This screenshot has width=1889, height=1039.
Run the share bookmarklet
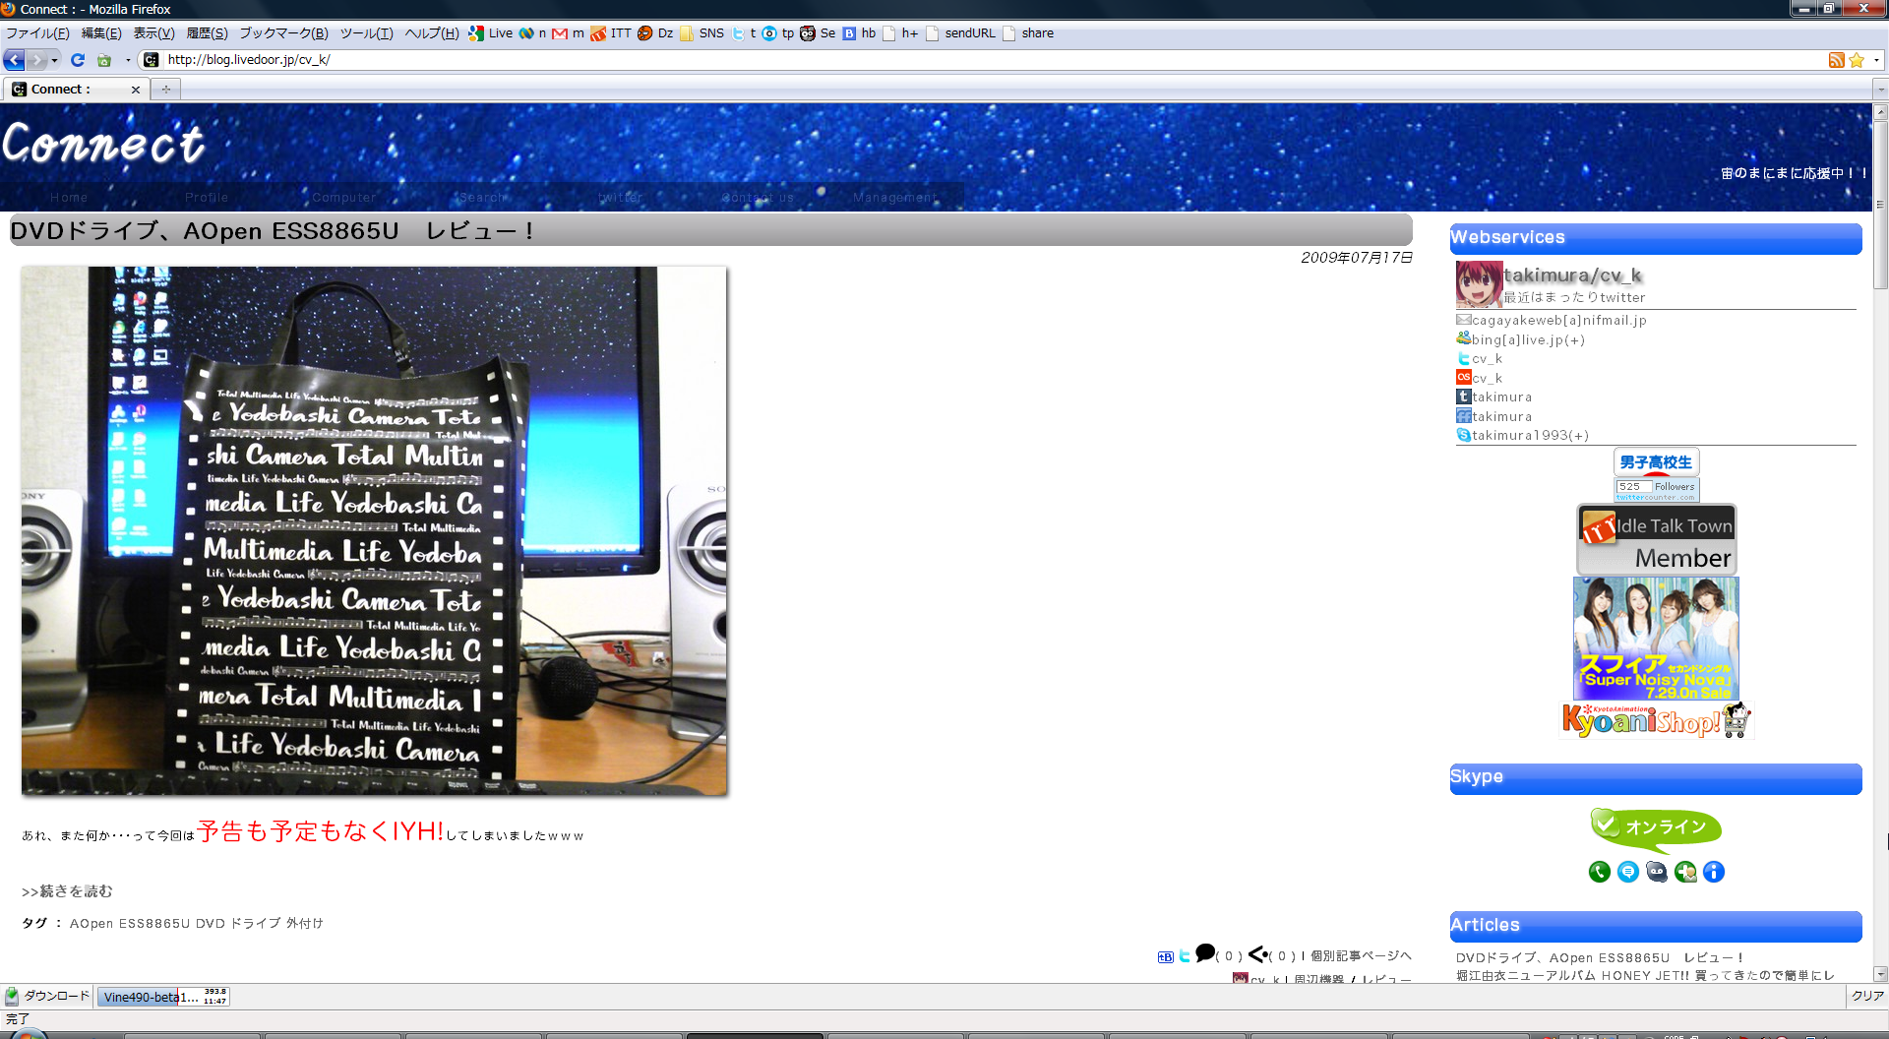tap(1028, 33)
